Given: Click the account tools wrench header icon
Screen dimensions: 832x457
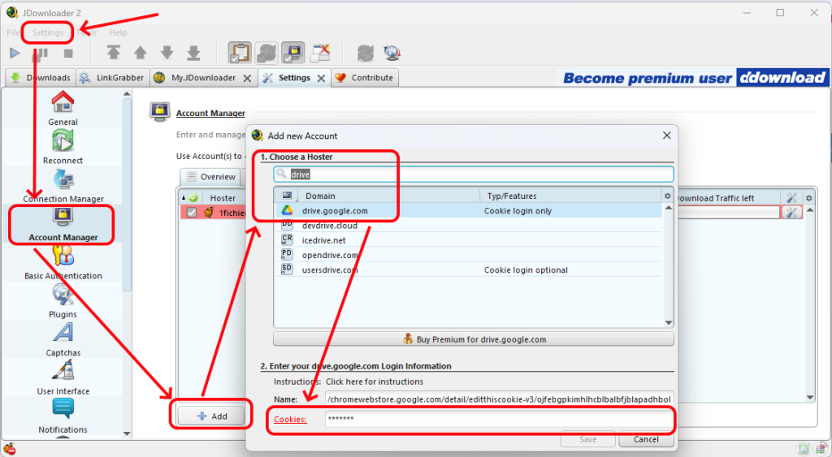Looking at the screenshot, I should 791,198.
